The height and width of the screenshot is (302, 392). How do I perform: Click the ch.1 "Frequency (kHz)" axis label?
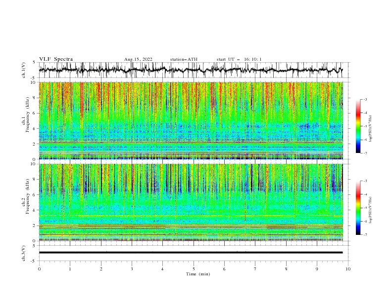[28, 113]
